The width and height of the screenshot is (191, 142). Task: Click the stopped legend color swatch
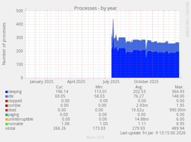[x=7, y=101]
